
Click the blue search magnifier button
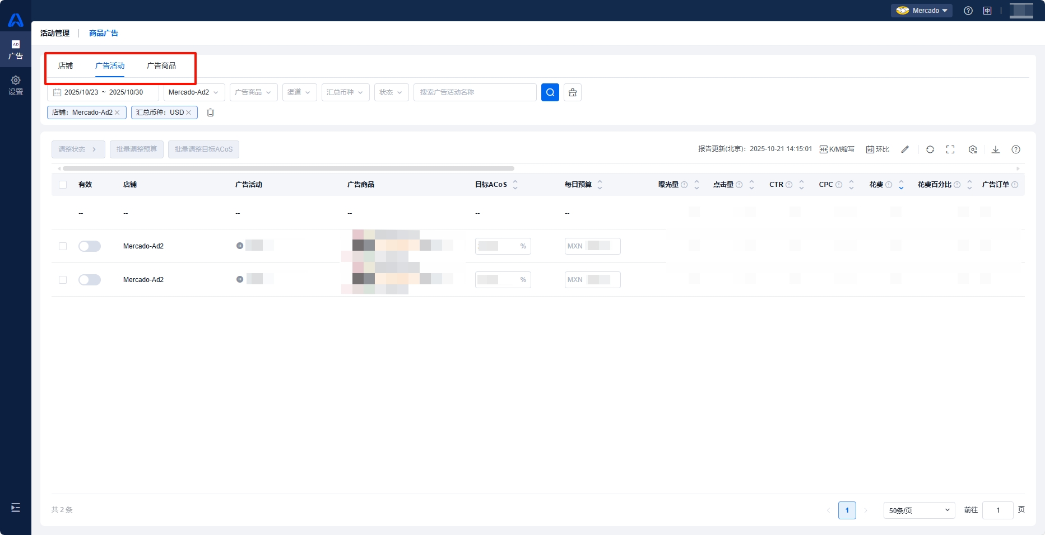click(550, 92)
